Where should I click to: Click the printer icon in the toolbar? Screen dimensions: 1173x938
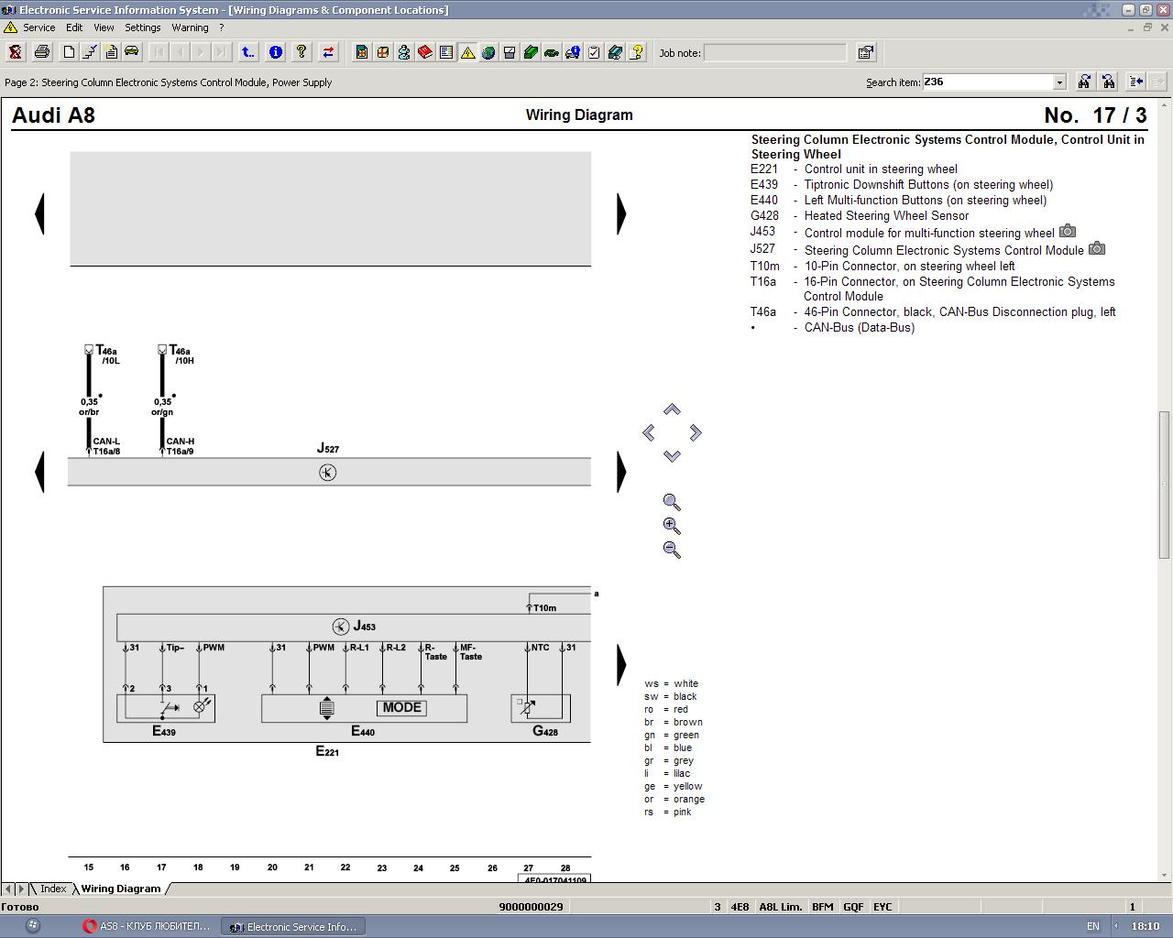point(41,52)
